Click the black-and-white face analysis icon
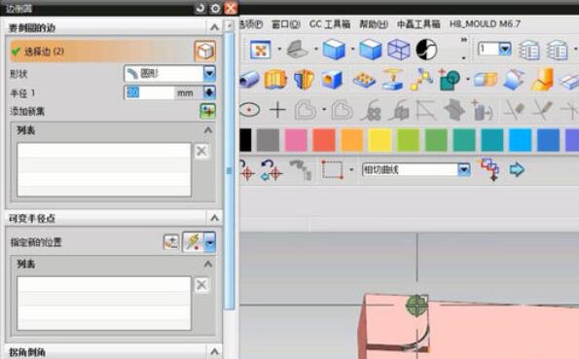This screenshot has width=579, height=359. pos(426,50)
